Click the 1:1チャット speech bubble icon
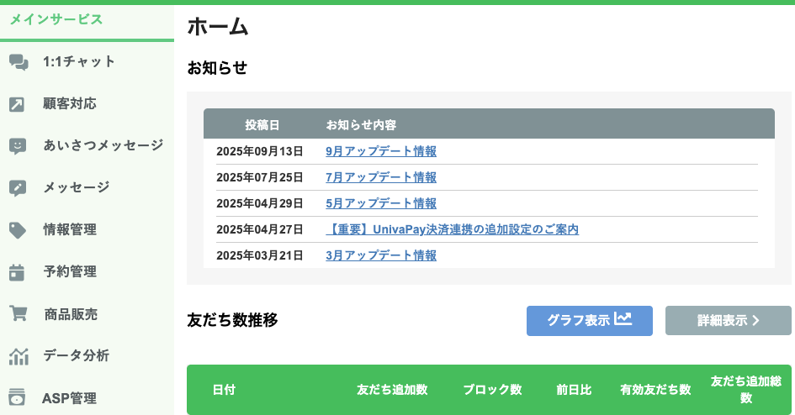 coord(18,62)
